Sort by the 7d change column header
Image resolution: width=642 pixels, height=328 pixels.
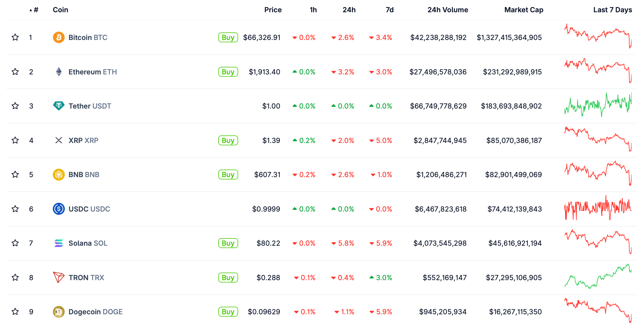pos(390,10)
